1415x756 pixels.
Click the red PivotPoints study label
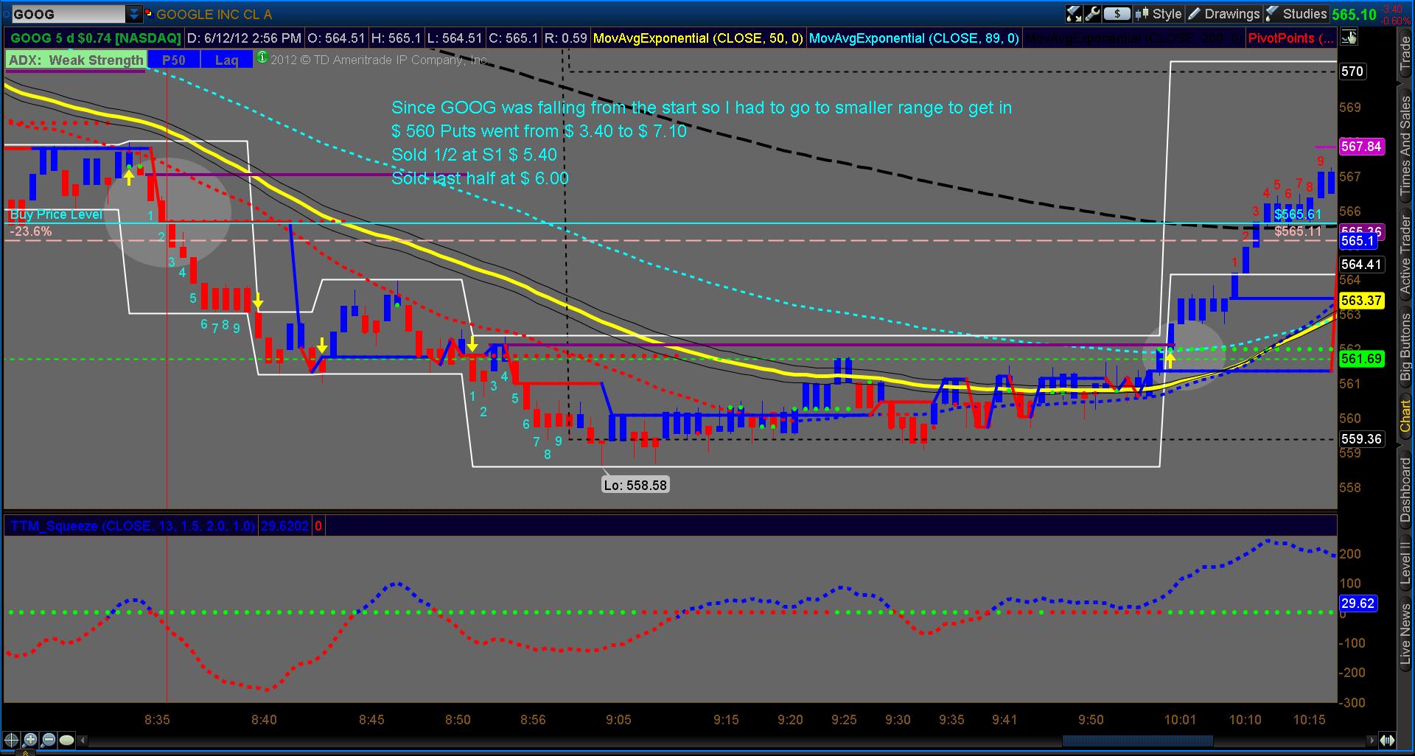[x=1290, y=38]
